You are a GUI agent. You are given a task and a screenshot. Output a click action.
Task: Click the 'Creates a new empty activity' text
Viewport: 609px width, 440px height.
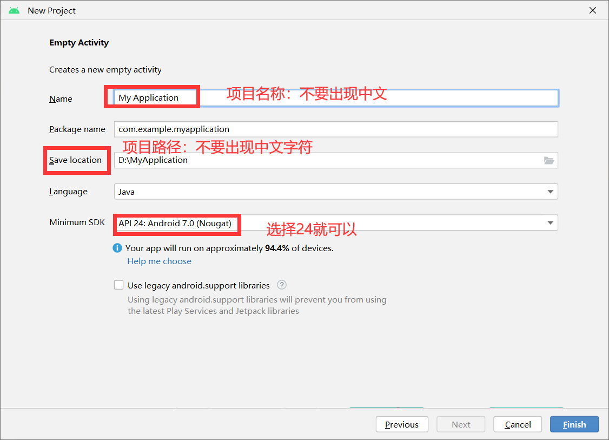pyautogui.click(x=105, y=70)
